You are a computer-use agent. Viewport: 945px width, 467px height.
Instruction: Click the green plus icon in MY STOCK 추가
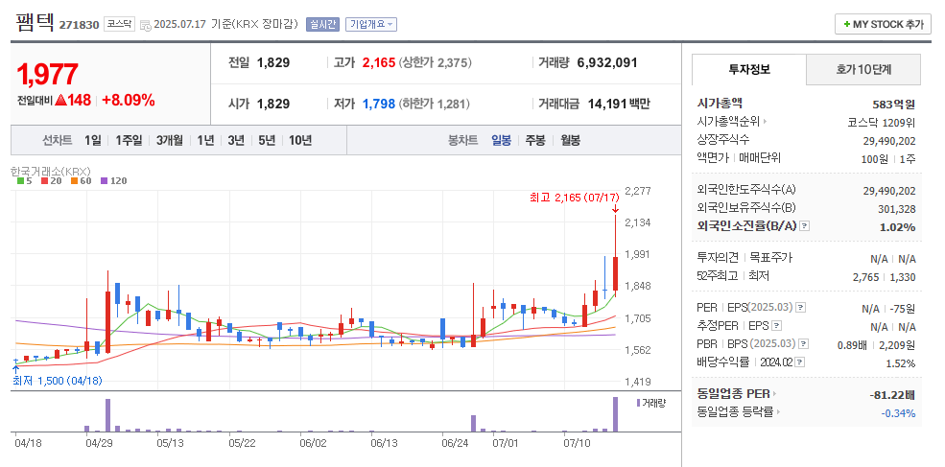(x=847, y=25)
